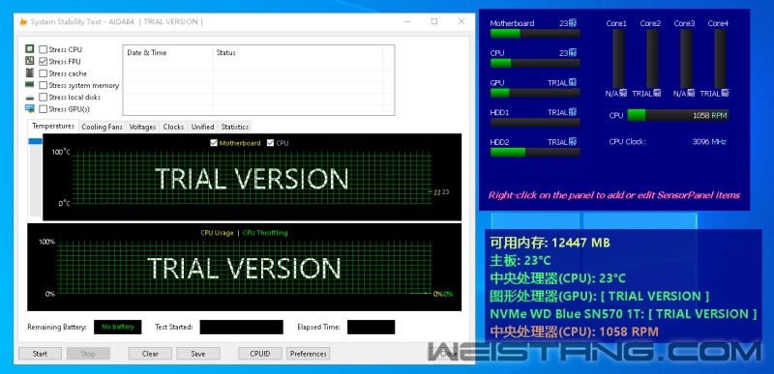Hide the Motherboard temperature graph line

[x=214, y=143]
